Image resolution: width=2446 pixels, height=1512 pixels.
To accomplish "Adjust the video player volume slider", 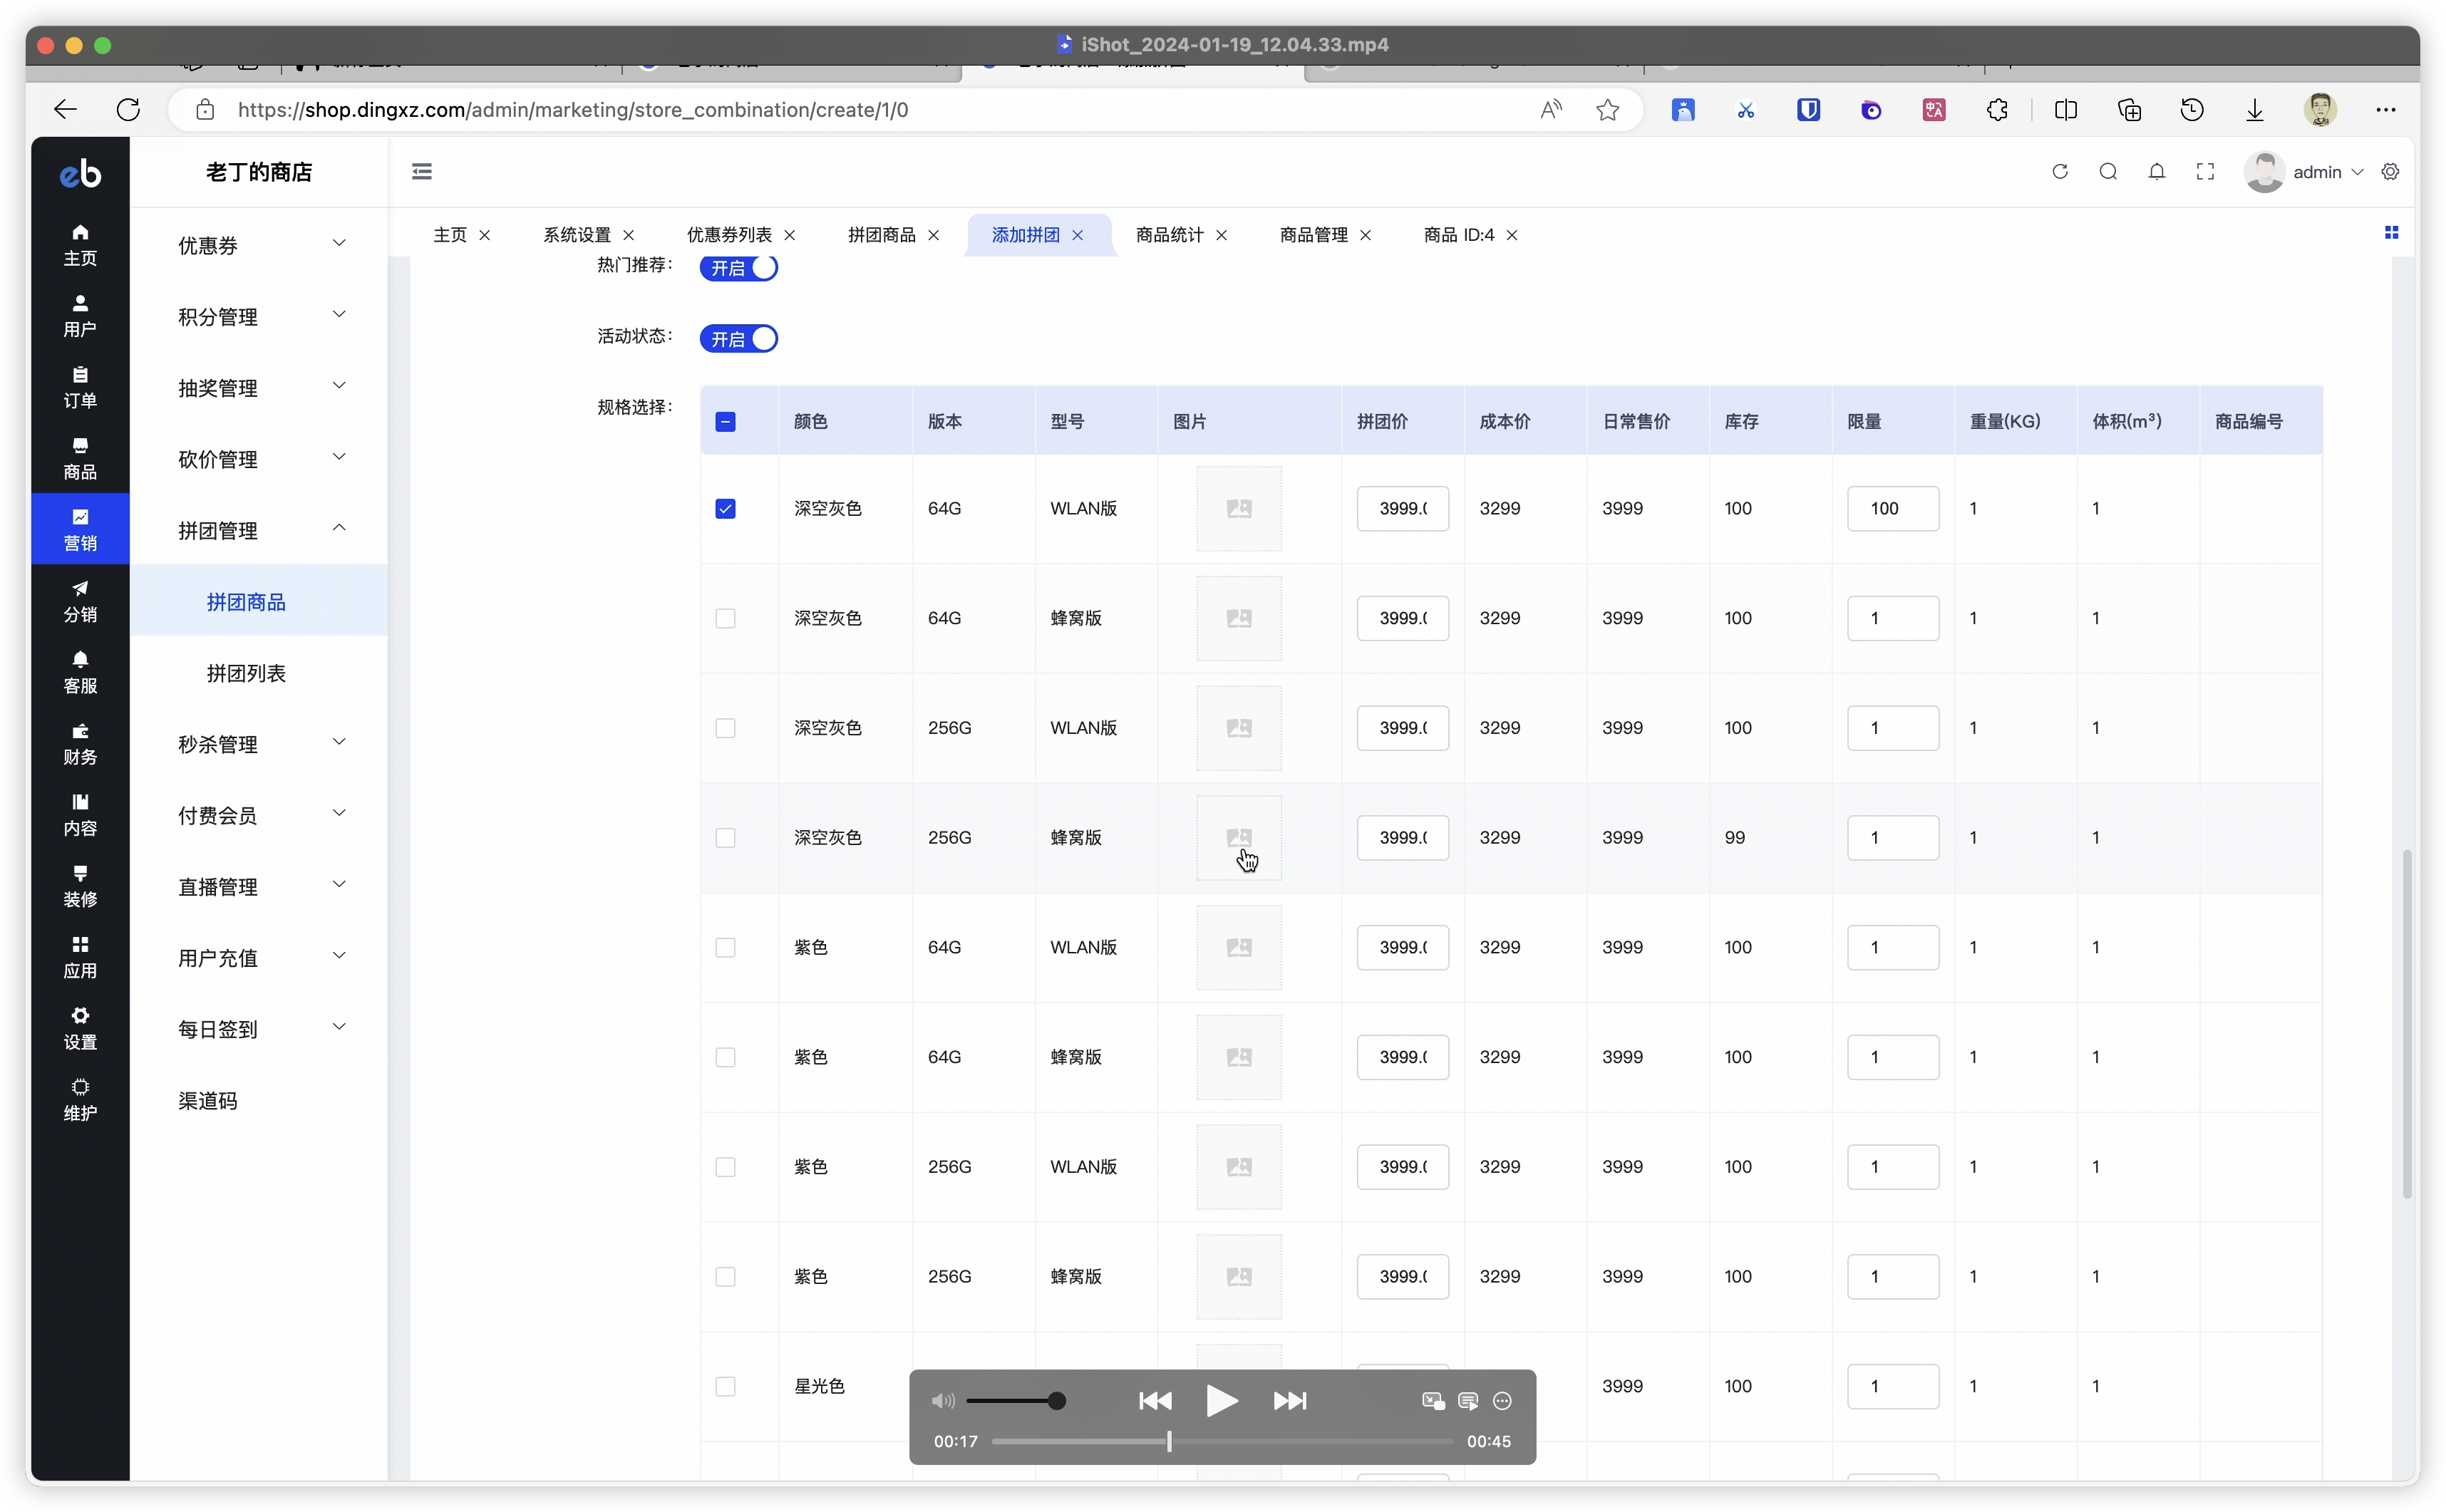I will (x=1015, y=1400).
